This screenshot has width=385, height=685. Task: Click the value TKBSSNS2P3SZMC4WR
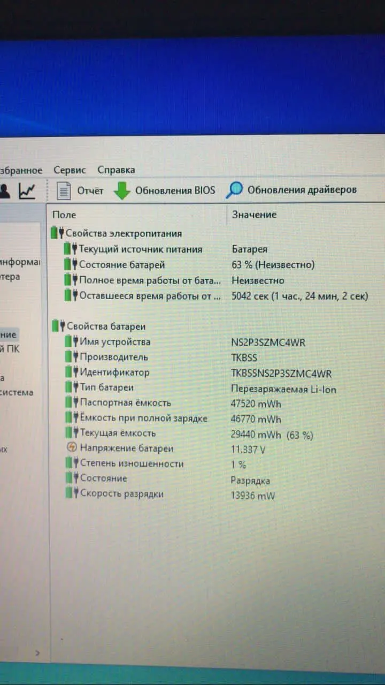[x=281, y=374]
